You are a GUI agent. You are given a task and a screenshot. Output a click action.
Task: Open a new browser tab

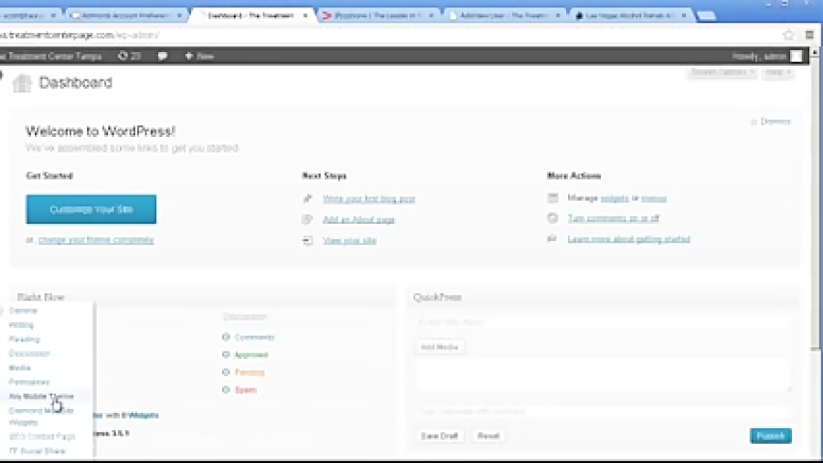coord(707,16)
